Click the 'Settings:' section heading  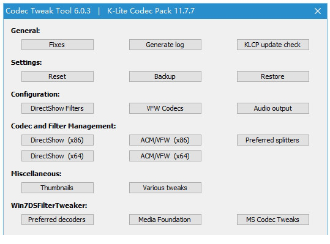click(26, 62)
